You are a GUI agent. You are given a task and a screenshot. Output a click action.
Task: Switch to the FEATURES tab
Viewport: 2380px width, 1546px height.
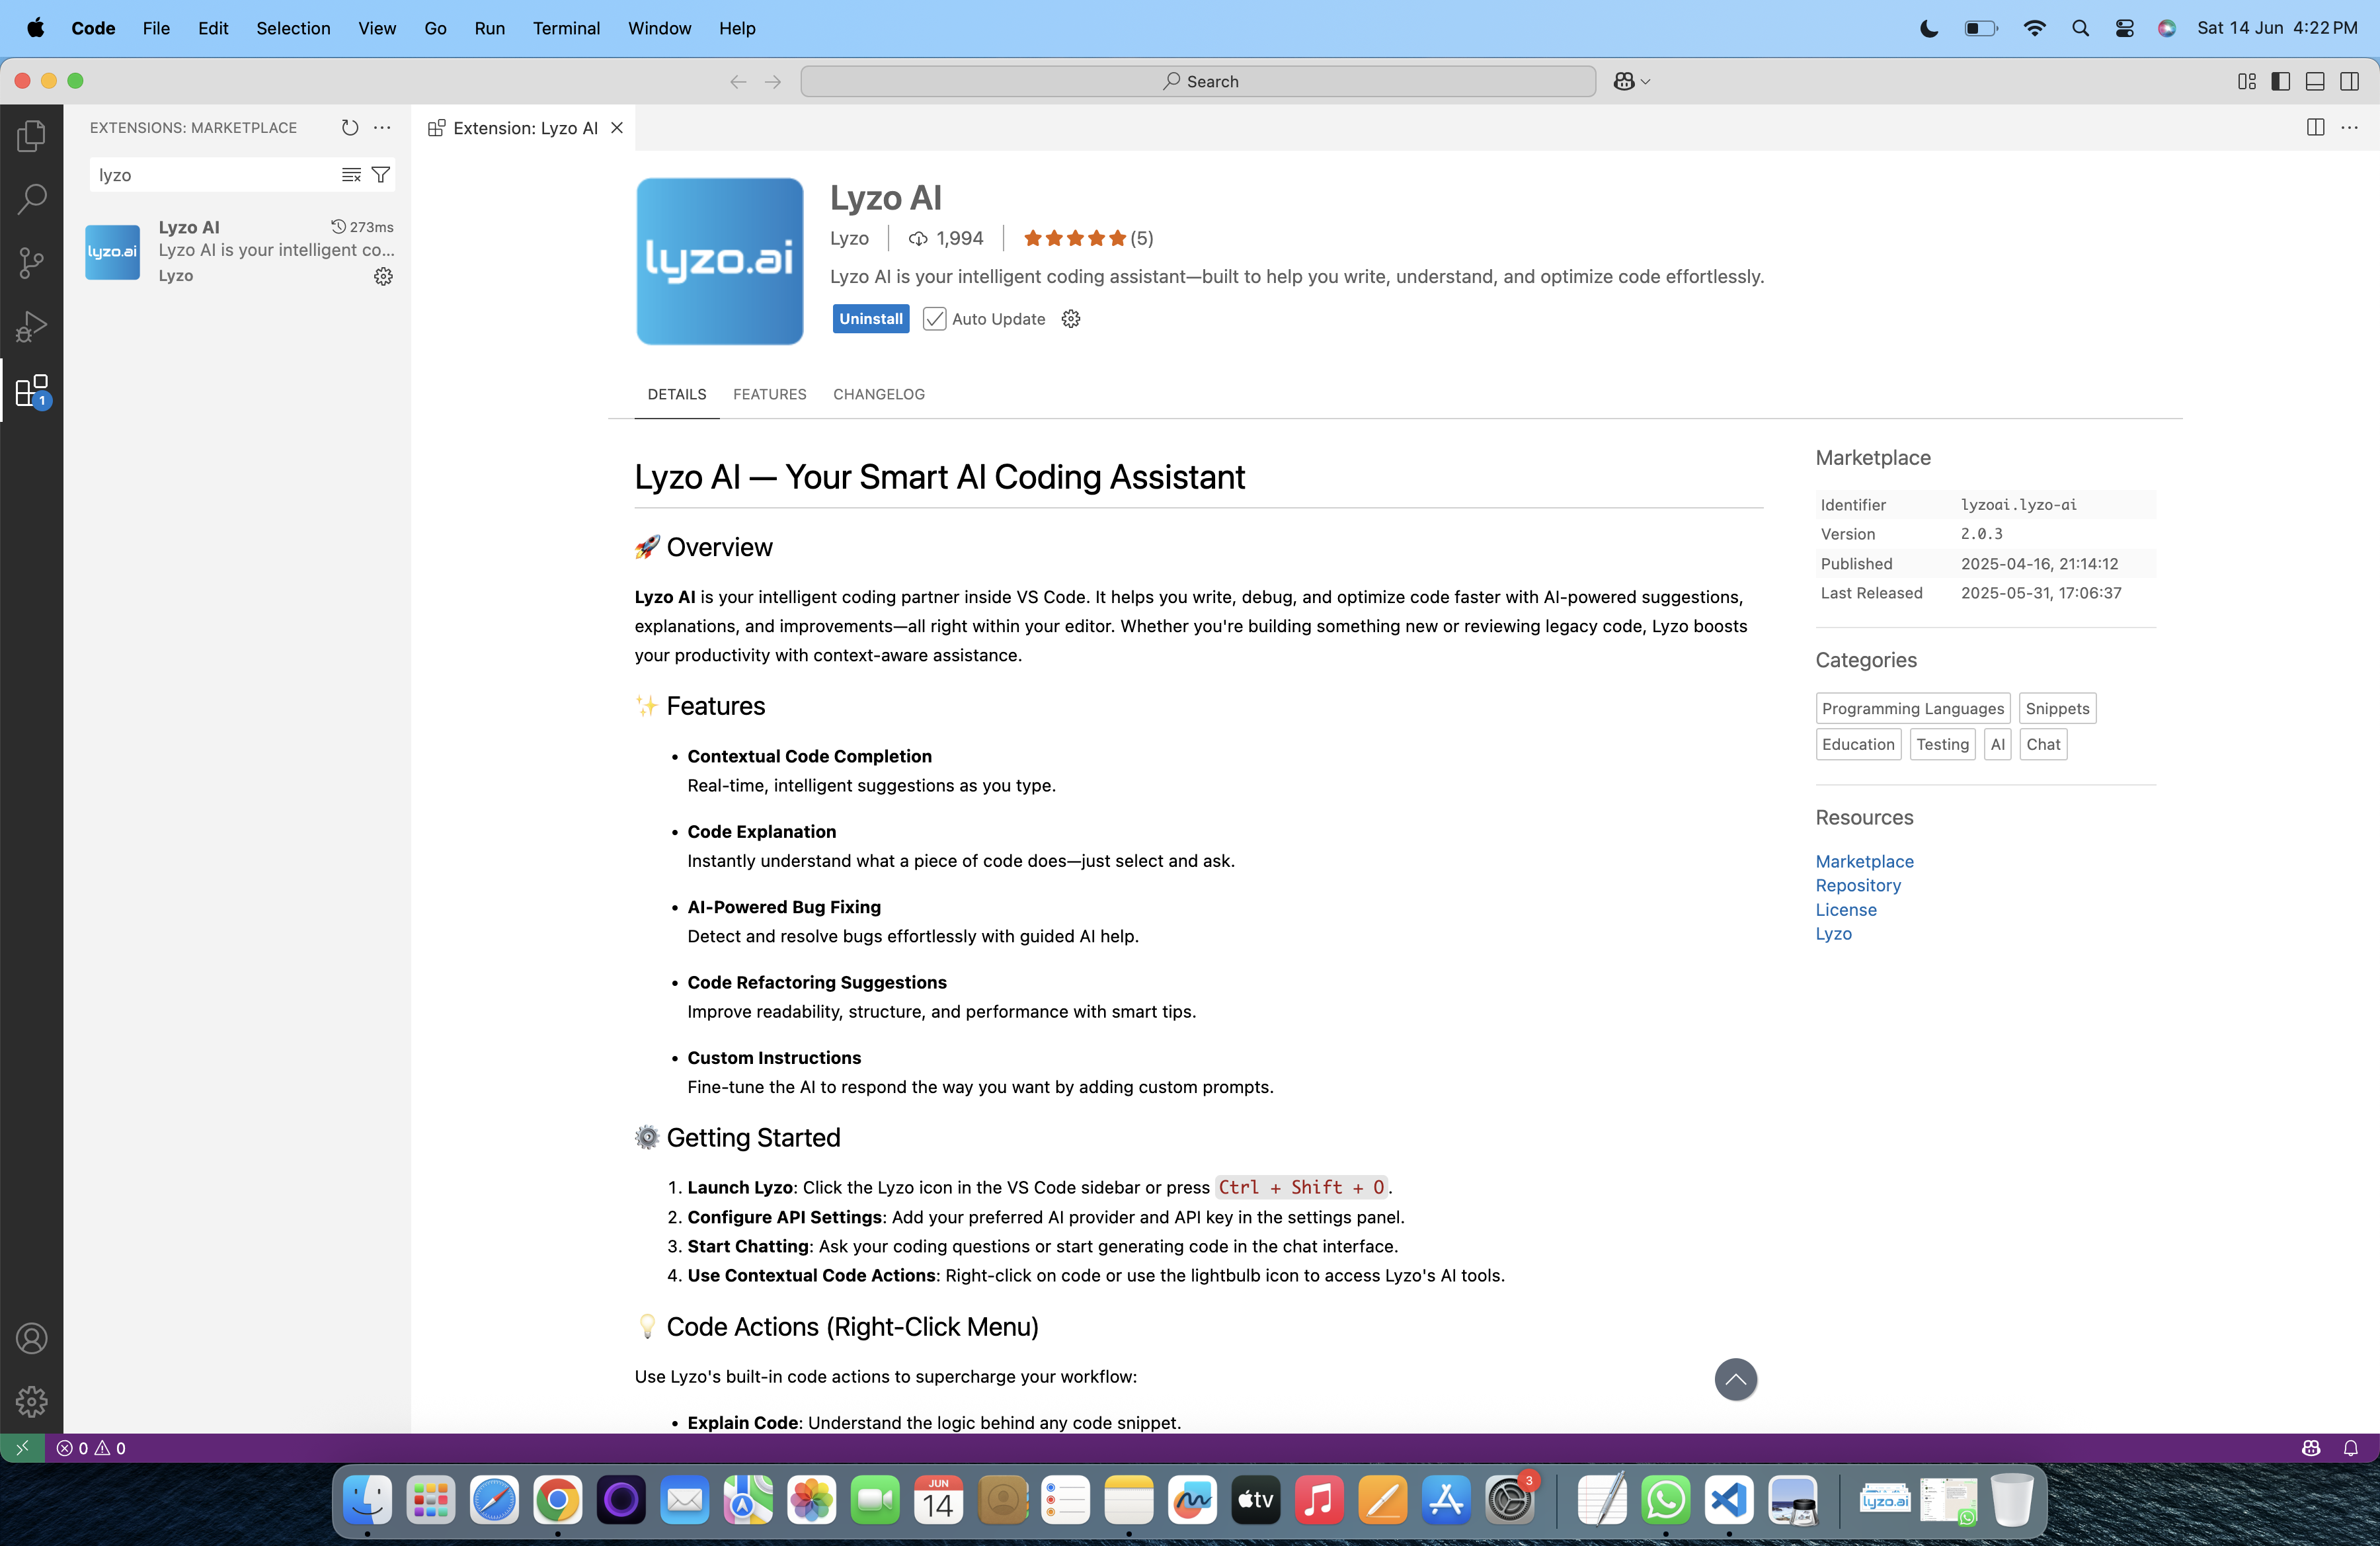click(x=769, y=394)
